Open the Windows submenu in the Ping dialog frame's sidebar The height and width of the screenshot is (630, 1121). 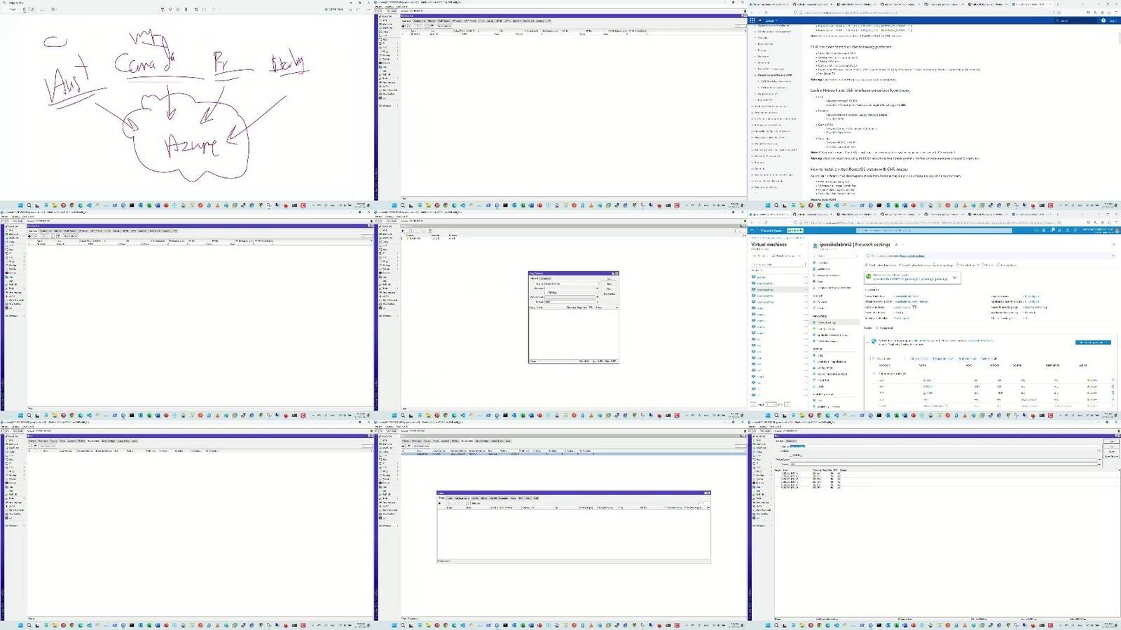tap(387, 315)
